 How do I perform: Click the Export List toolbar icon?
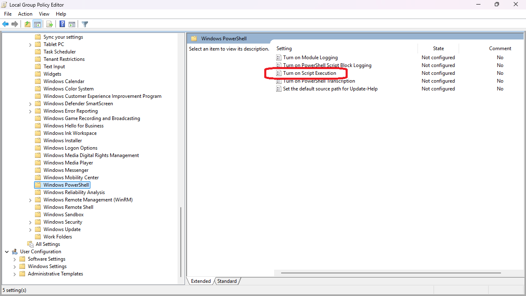[50, 24]
